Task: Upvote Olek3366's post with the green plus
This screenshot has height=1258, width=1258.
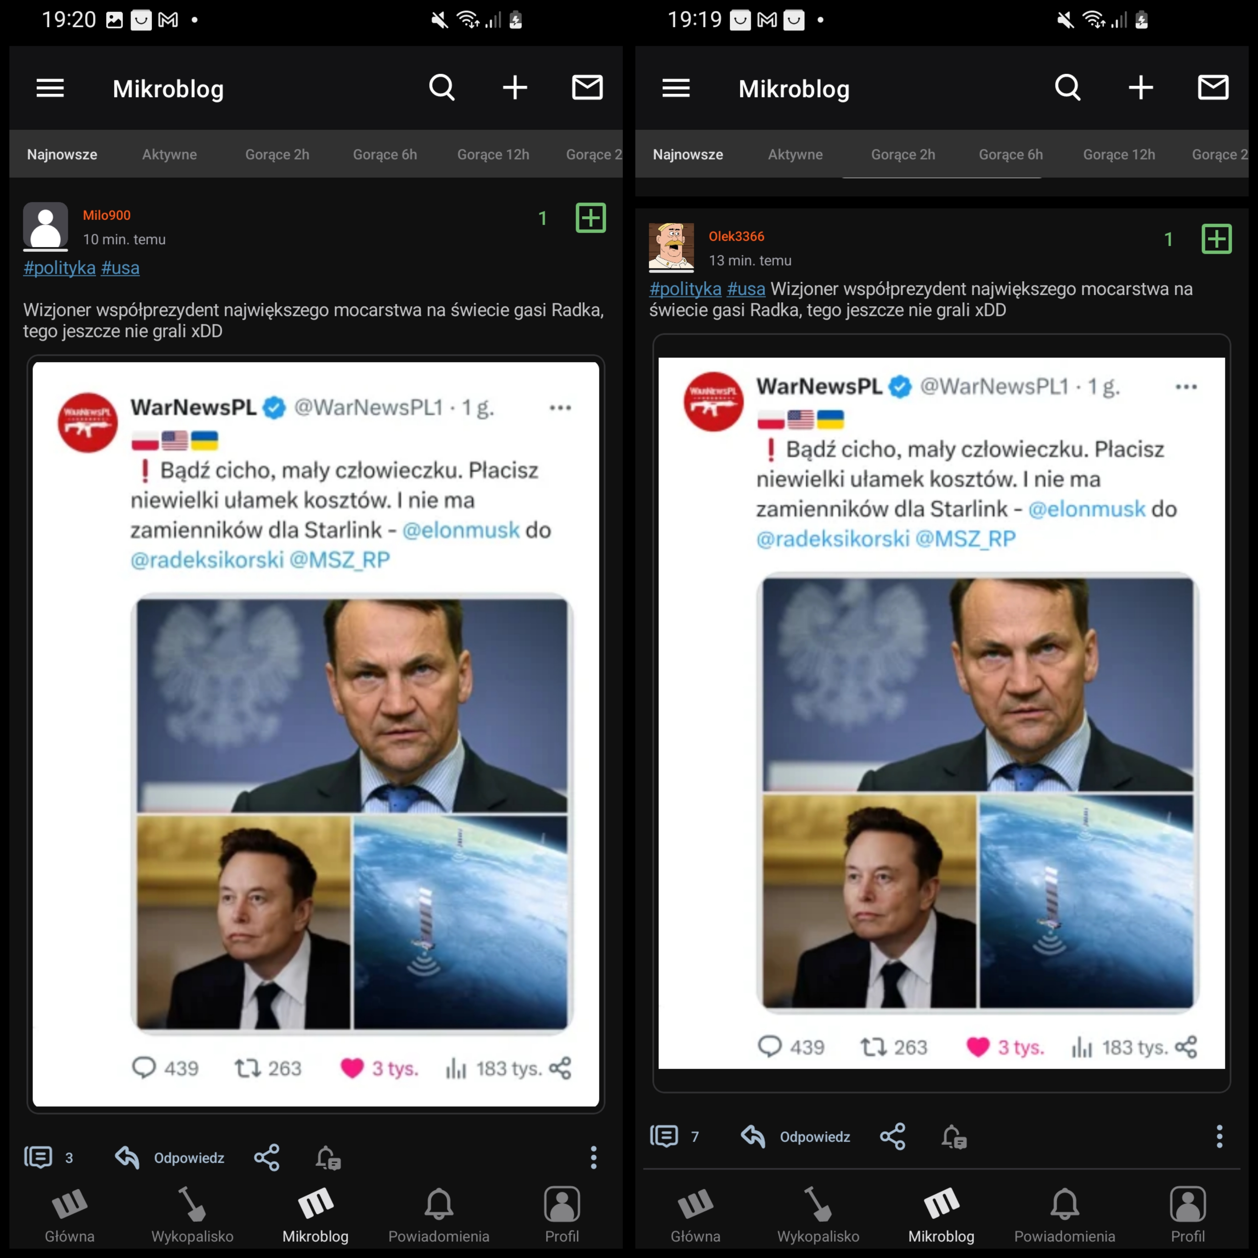Action: pos(1216,239)
